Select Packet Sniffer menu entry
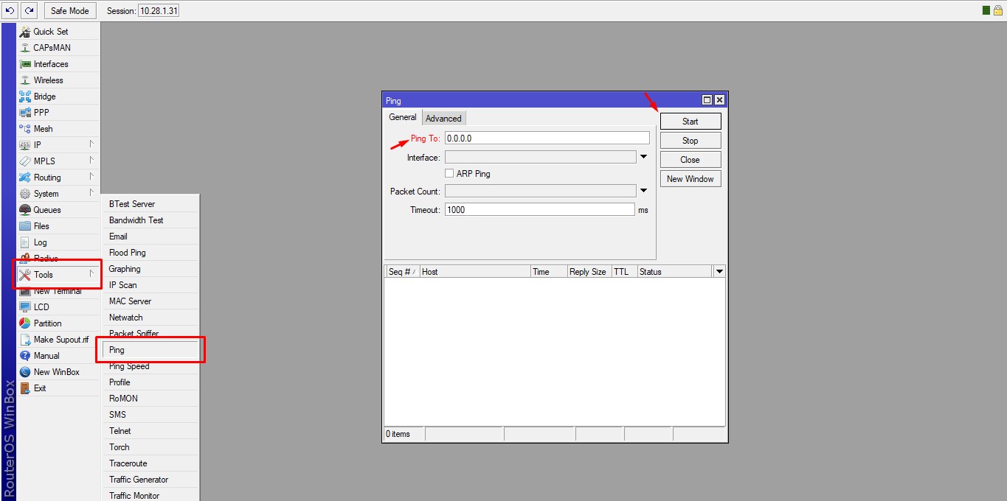The height and width of the screenshot is (501, 1007). (x=151, y=334)
